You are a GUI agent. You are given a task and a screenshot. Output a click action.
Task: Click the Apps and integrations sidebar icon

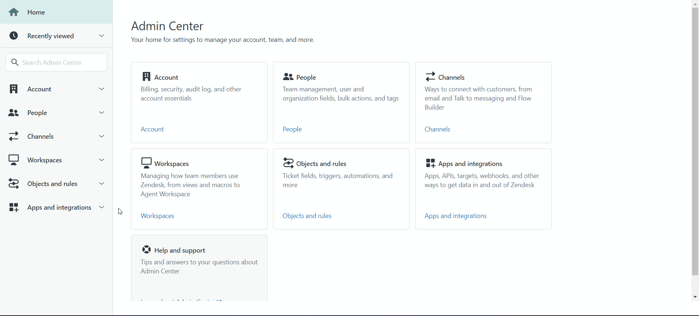point(14,208)
